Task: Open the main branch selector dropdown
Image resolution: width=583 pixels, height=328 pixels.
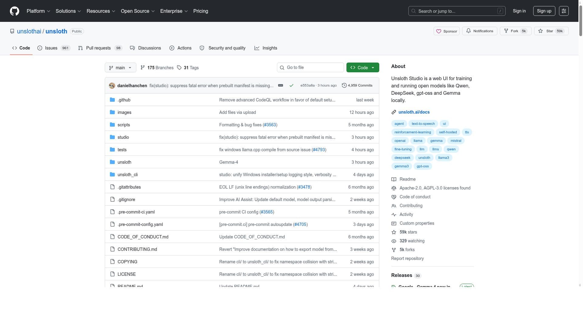Action: (x=120, y=68)
